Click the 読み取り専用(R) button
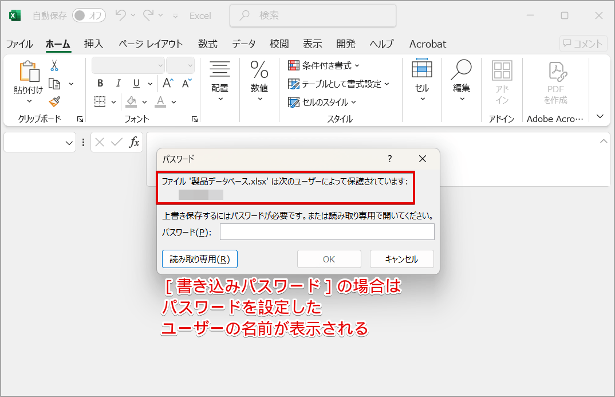Screen dimensions: 615x397 (x=200, y=259)
